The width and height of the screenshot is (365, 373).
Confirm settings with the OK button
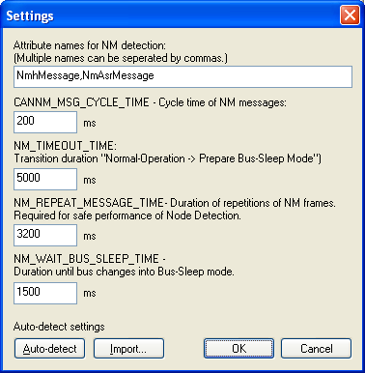point(239,349)
